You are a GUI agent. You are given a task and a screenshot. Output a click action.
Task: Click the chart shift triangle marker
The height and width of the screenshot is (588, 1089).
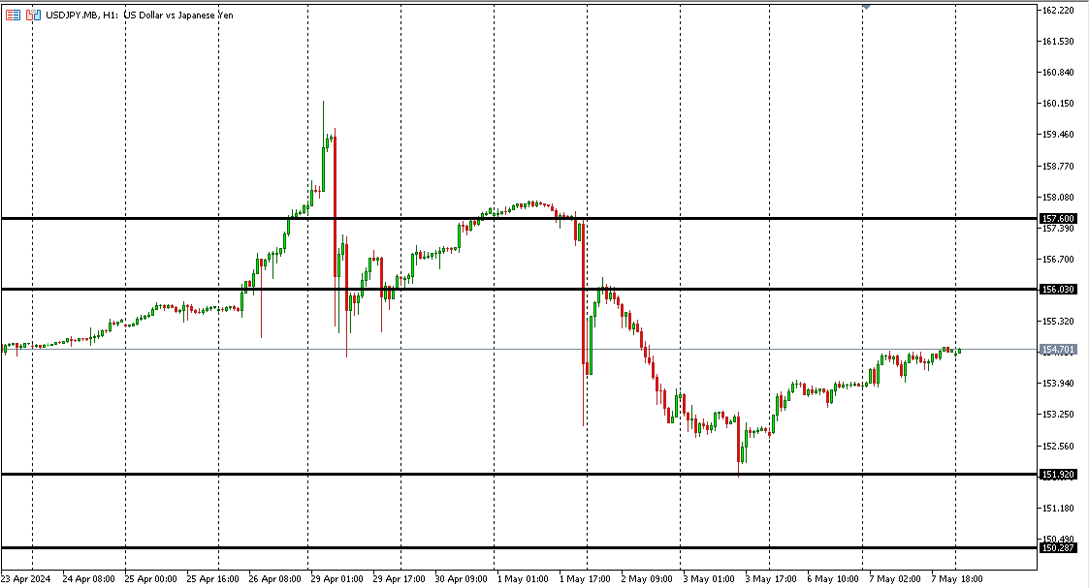point(867,6)
